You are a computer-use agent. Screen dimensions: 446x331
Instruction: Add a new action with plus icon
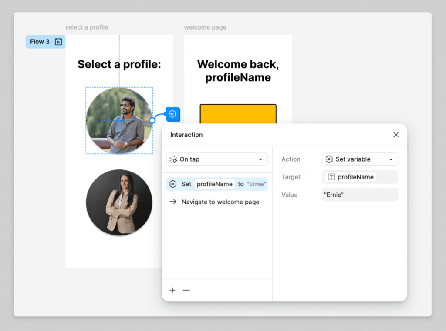point(172,290)
